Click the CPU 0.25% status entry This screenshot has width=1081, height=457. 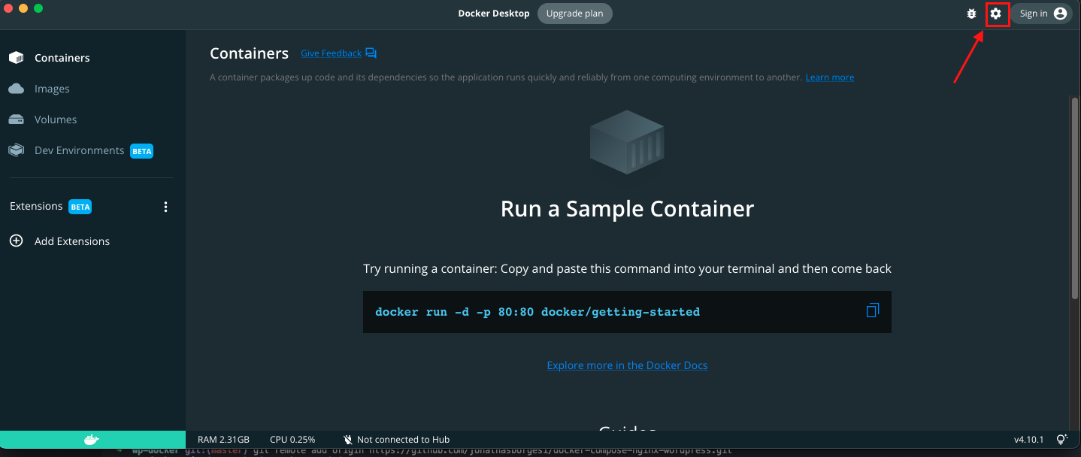292,440
